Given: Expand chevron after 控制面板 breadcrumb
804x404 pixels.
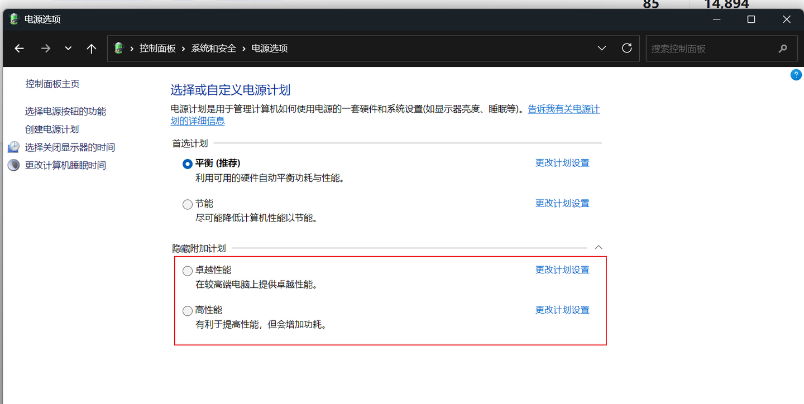Looking at the screenshot, I should (183, 49).
